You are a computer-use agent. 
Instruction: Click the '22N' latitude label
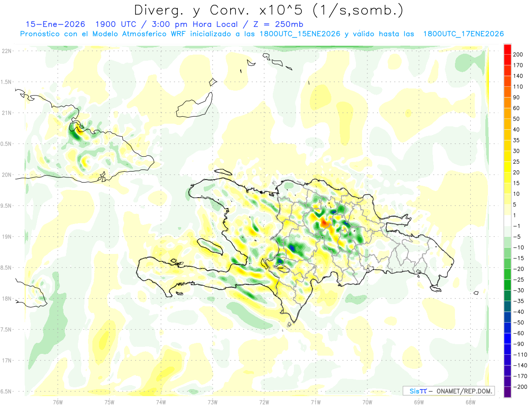click(x=6, y=51)
